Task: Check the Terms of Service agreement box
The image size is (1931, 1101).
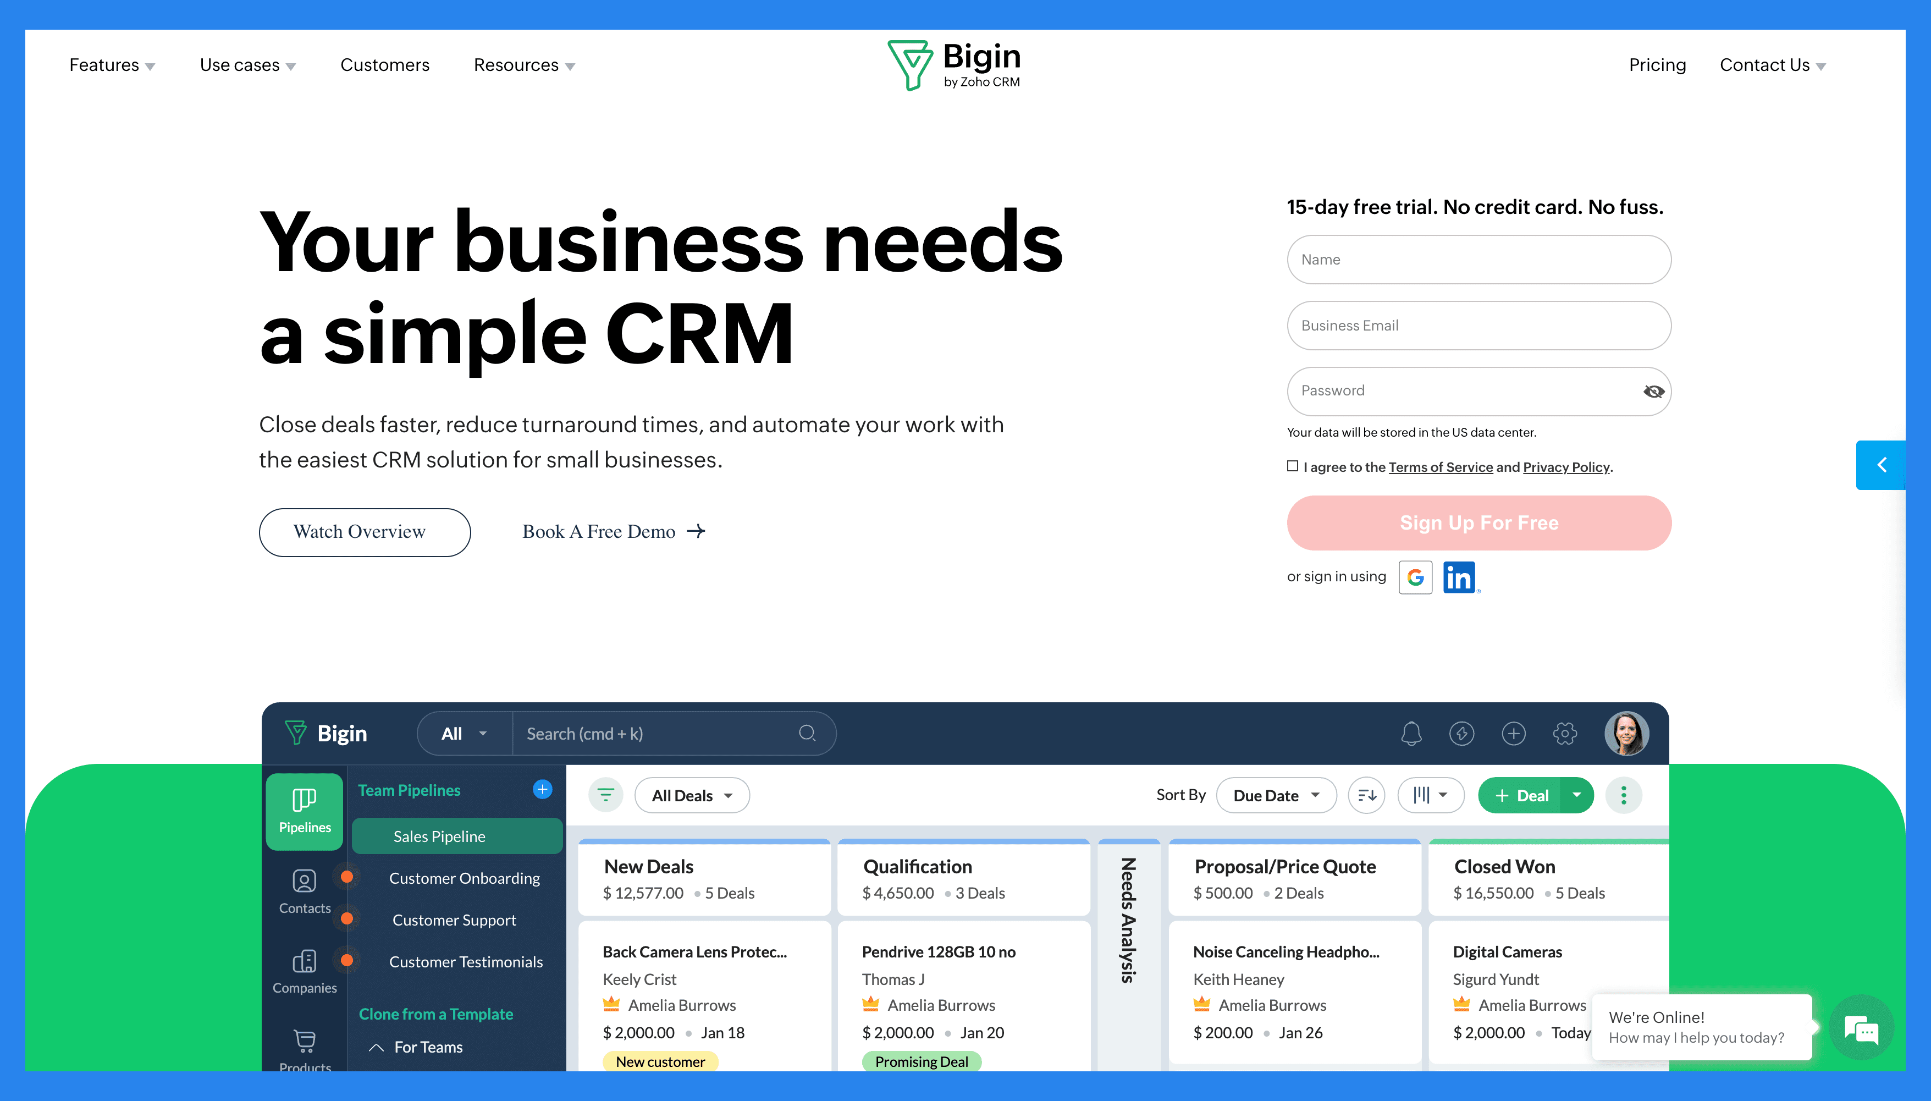Action: coord(1292,466)
